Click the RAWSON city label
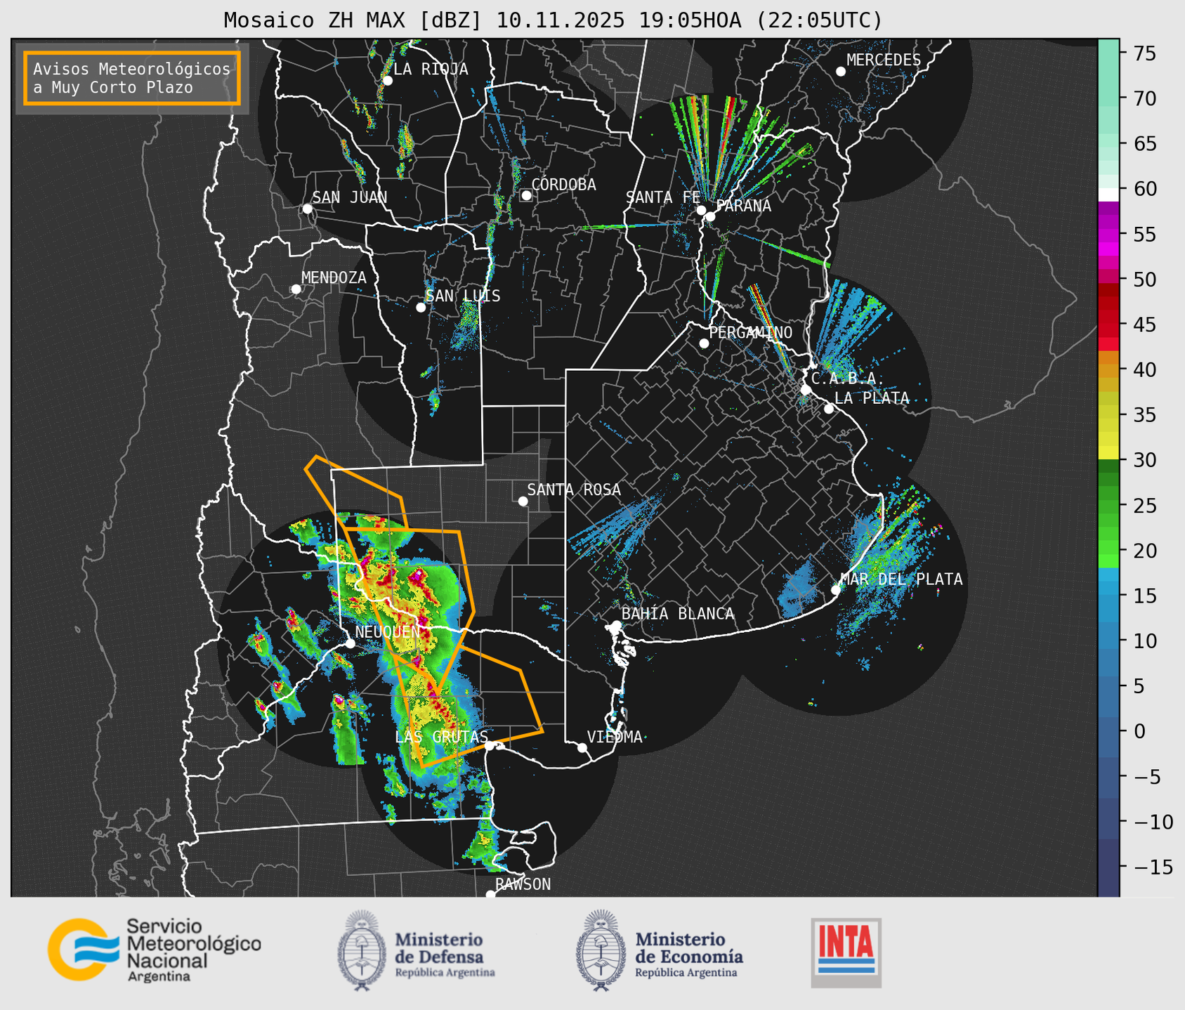 tap(523, 885)
